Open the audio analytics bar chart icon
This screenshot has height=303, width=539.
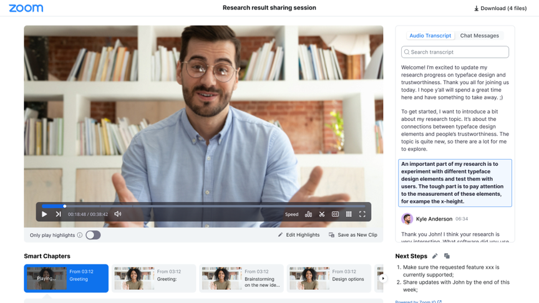click(x=308, y=214)
